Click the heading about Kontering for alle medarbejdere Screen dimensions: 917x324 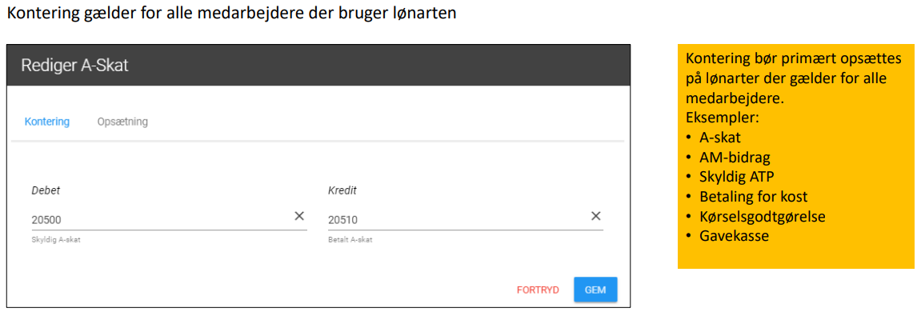tap(231, 13)
